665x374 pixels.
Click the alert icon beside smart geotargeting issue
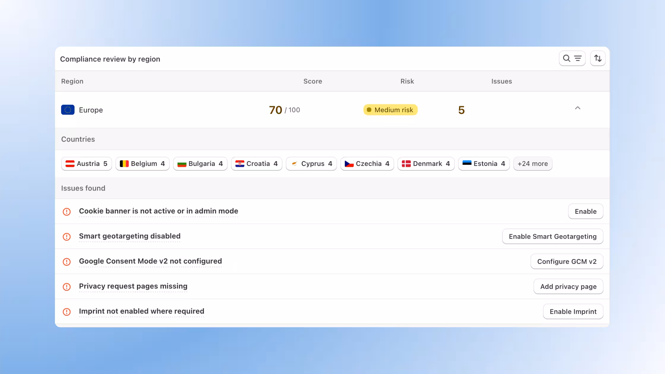pos(67,237)
